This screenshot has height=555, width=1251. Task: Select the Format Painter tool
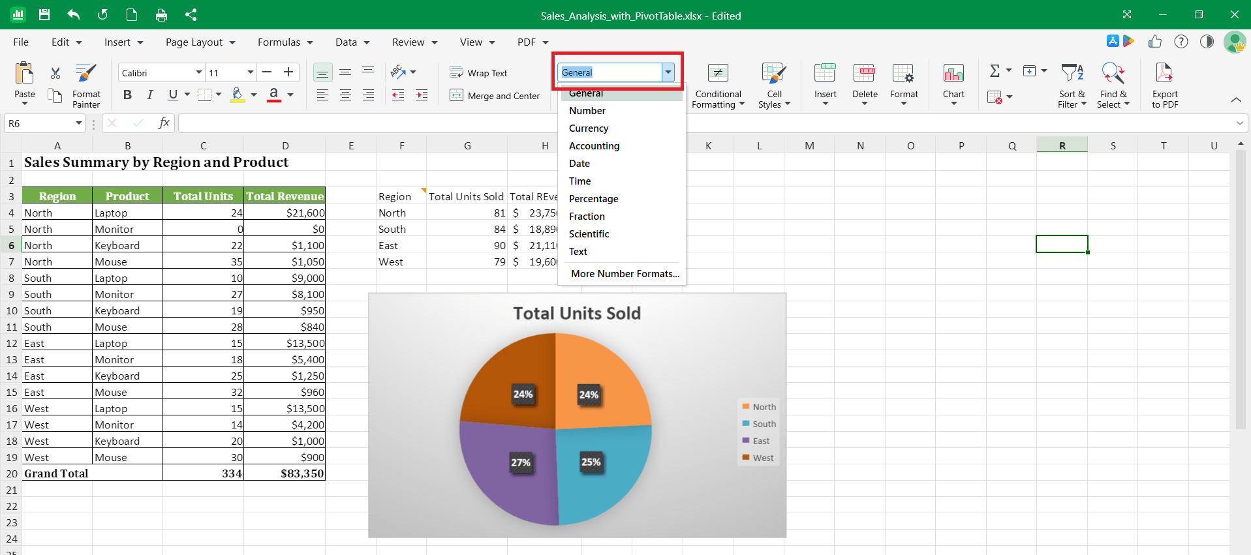pos(86,85)
